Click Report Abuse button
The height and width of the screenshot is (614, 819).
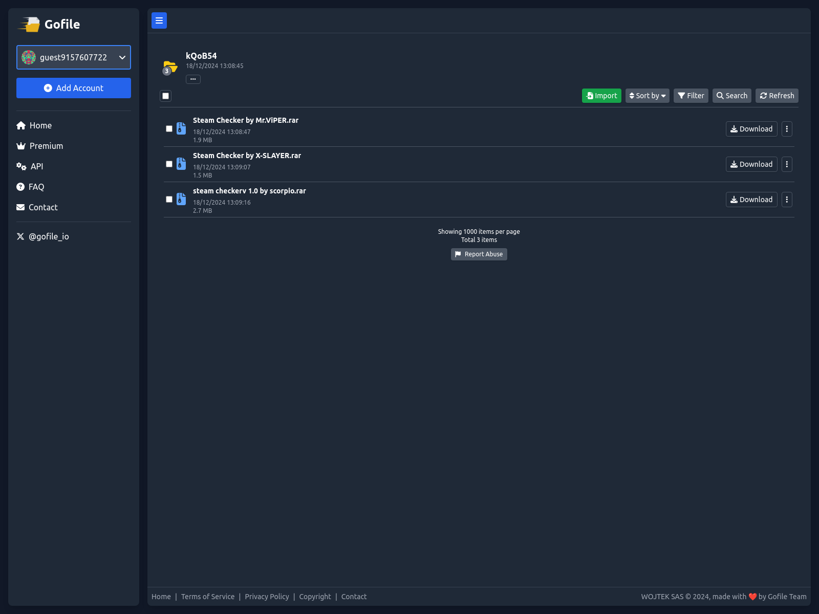pos(479,254)
